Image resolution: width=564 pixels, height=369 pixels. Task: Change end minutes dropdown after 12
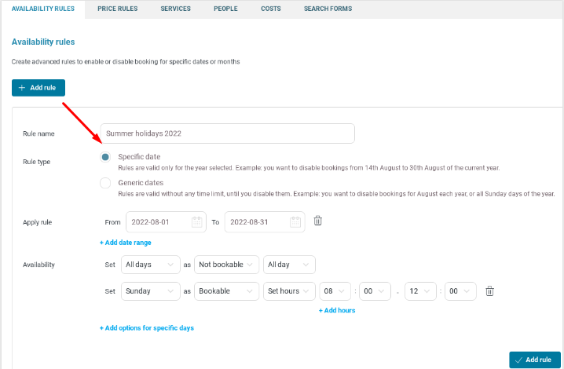pyautogui.click(x=460, y=291)
